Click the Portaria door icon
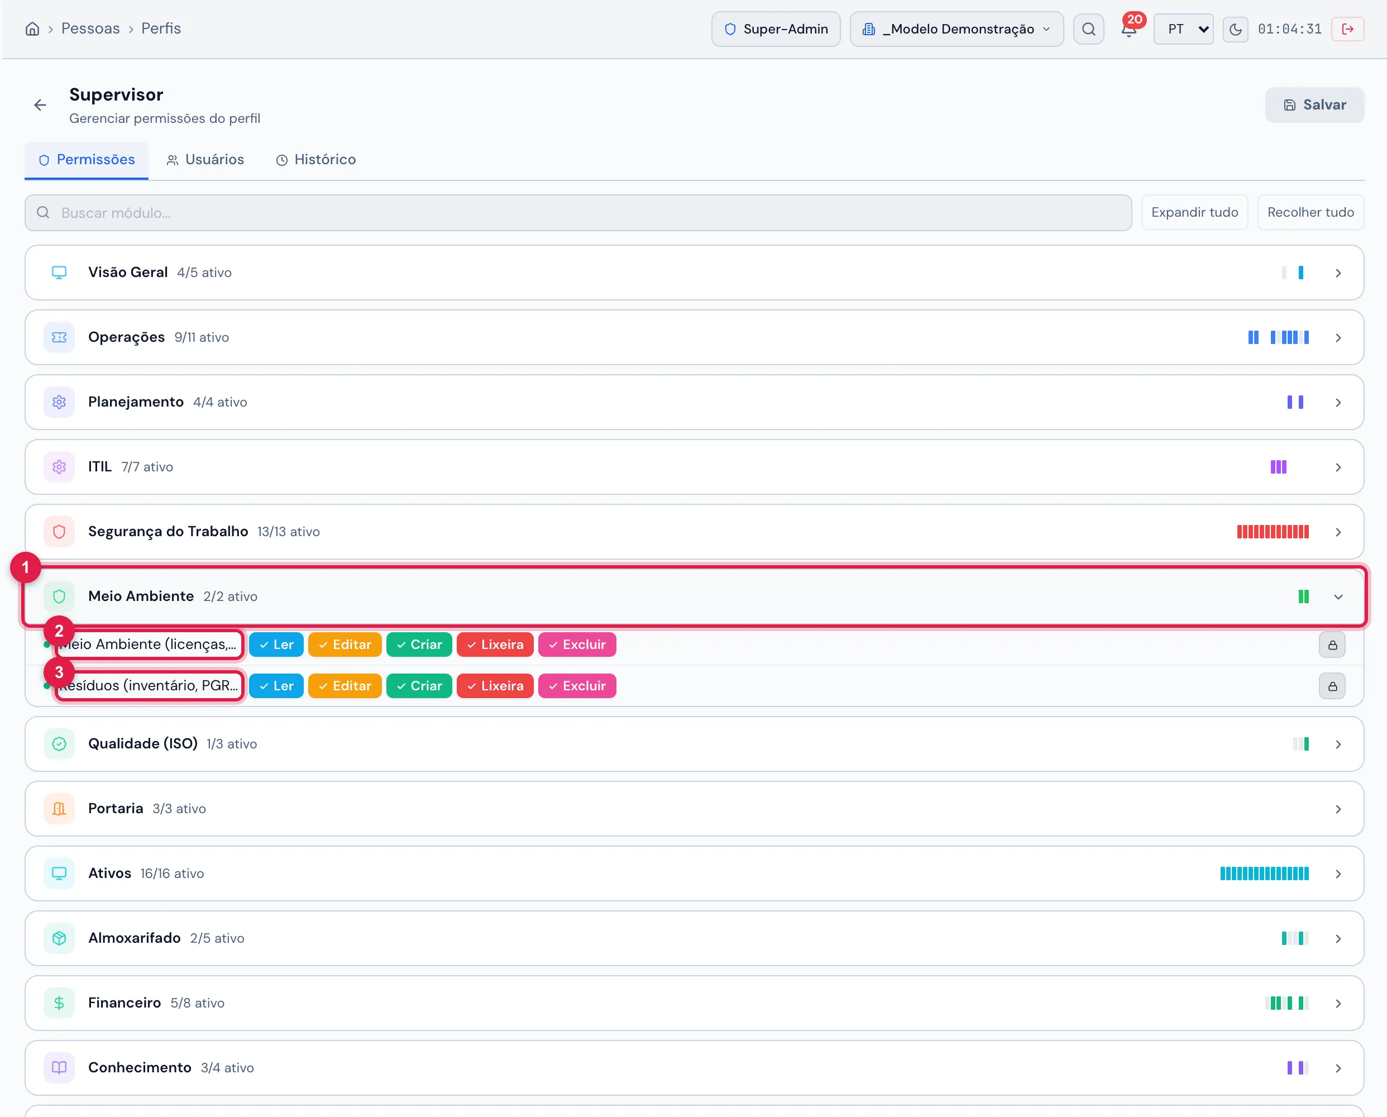This screenshot has width=1387, height=1117. coord(59,809)
